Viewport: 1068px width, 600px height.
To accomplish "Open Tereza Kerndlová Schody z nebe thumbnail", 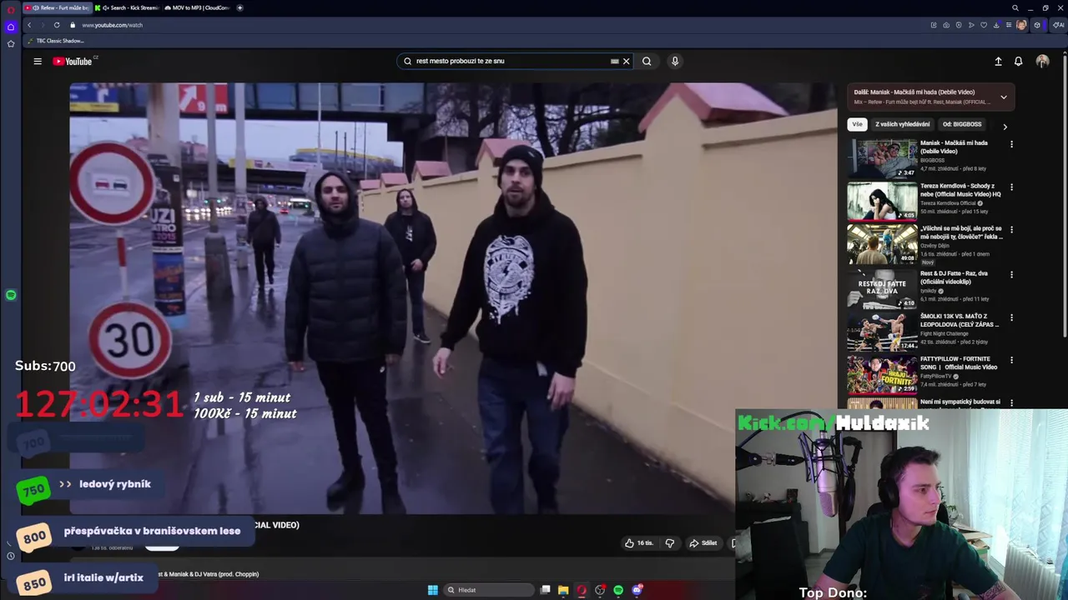I will (882, 202).
